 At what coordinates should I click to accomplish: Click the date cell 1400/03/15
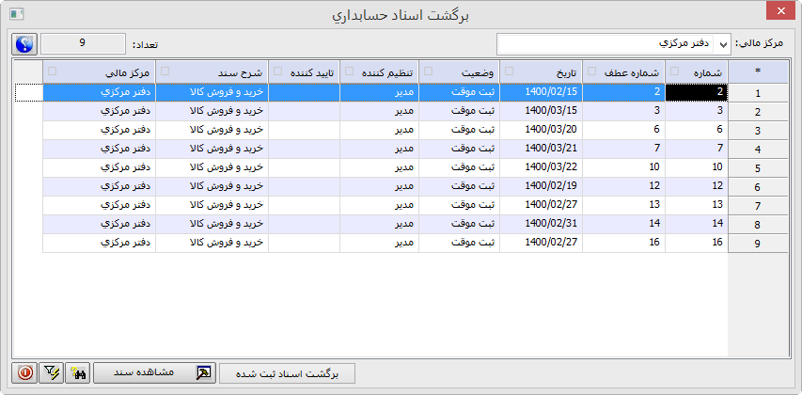pyautogui.click(x=542, y=111)
